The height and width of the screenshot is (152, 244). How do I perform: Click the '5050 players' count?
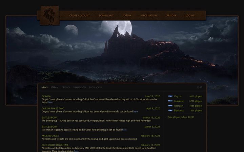click(196, 96)
